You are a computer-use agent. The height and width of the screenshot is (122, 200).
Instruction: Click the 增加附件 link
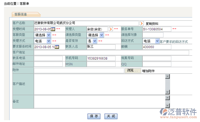pos(148,71)
